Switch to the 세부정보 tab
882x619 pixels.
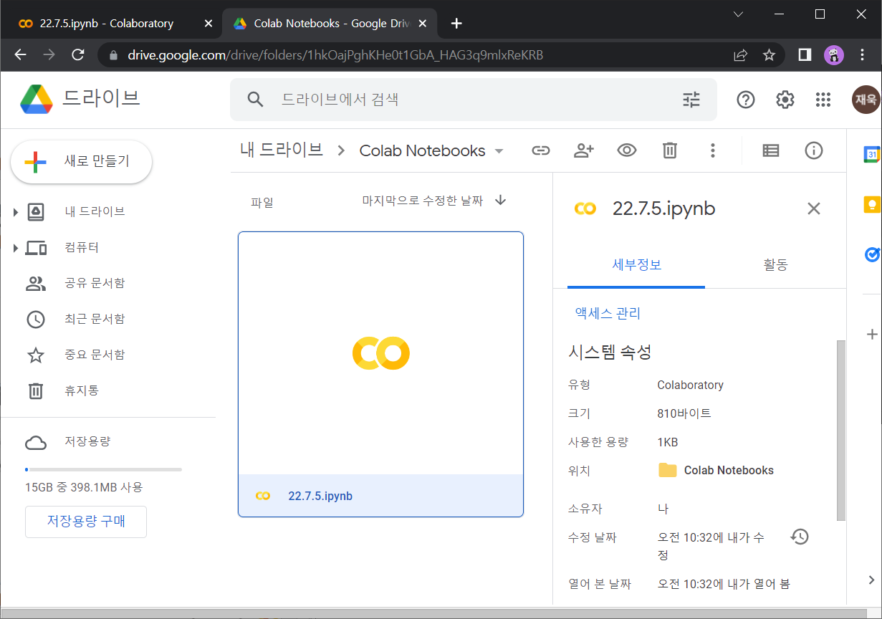point(636,265)
